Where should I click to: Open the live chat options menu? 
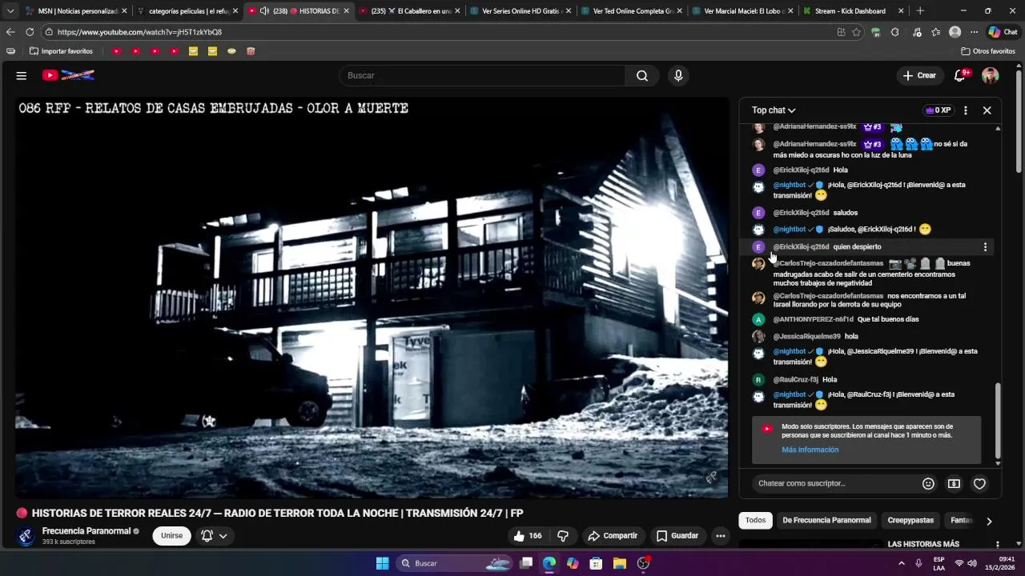(966, 110)
